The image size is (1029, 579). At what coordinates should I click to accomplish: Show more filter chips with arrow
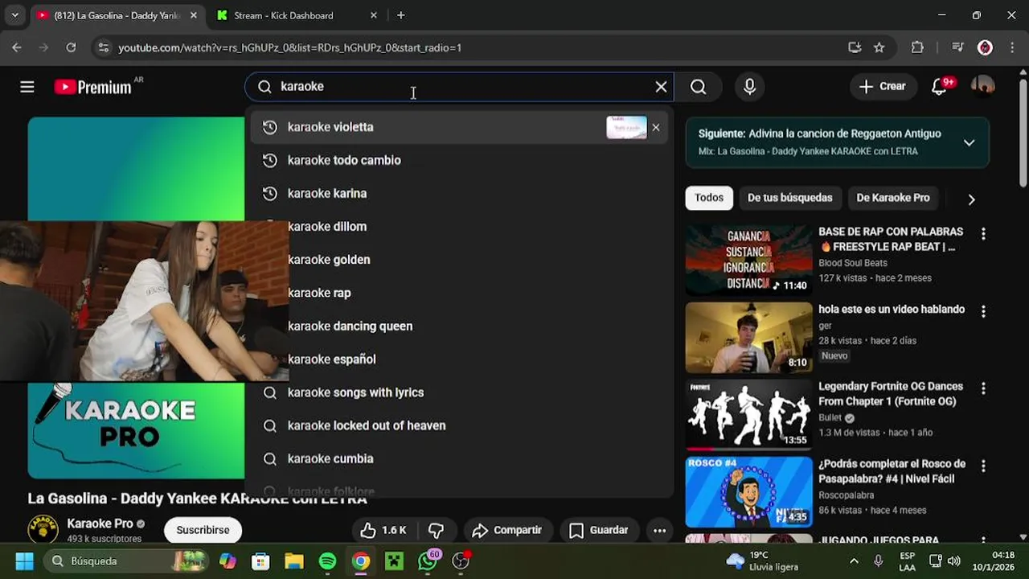pyautogui.click(x=971, y=199)
